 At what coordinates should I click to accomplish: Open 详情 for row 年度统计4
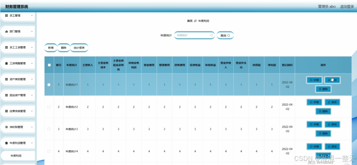(314, 146)
